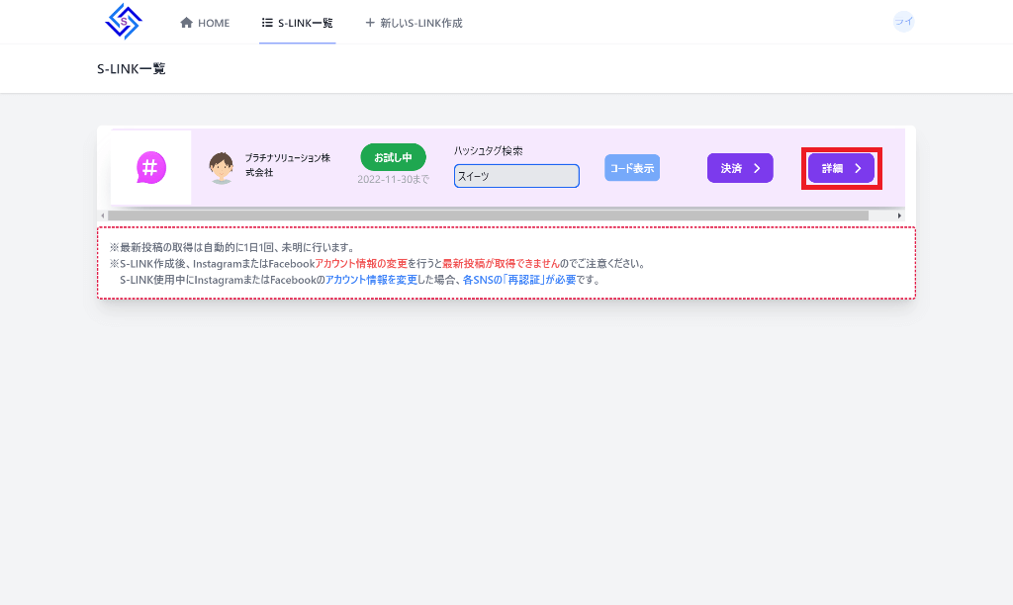Screen dimensions: 1013x605
Task: Click the red 最新投稿が取得できません warning text
Action: tap(500, 264)
